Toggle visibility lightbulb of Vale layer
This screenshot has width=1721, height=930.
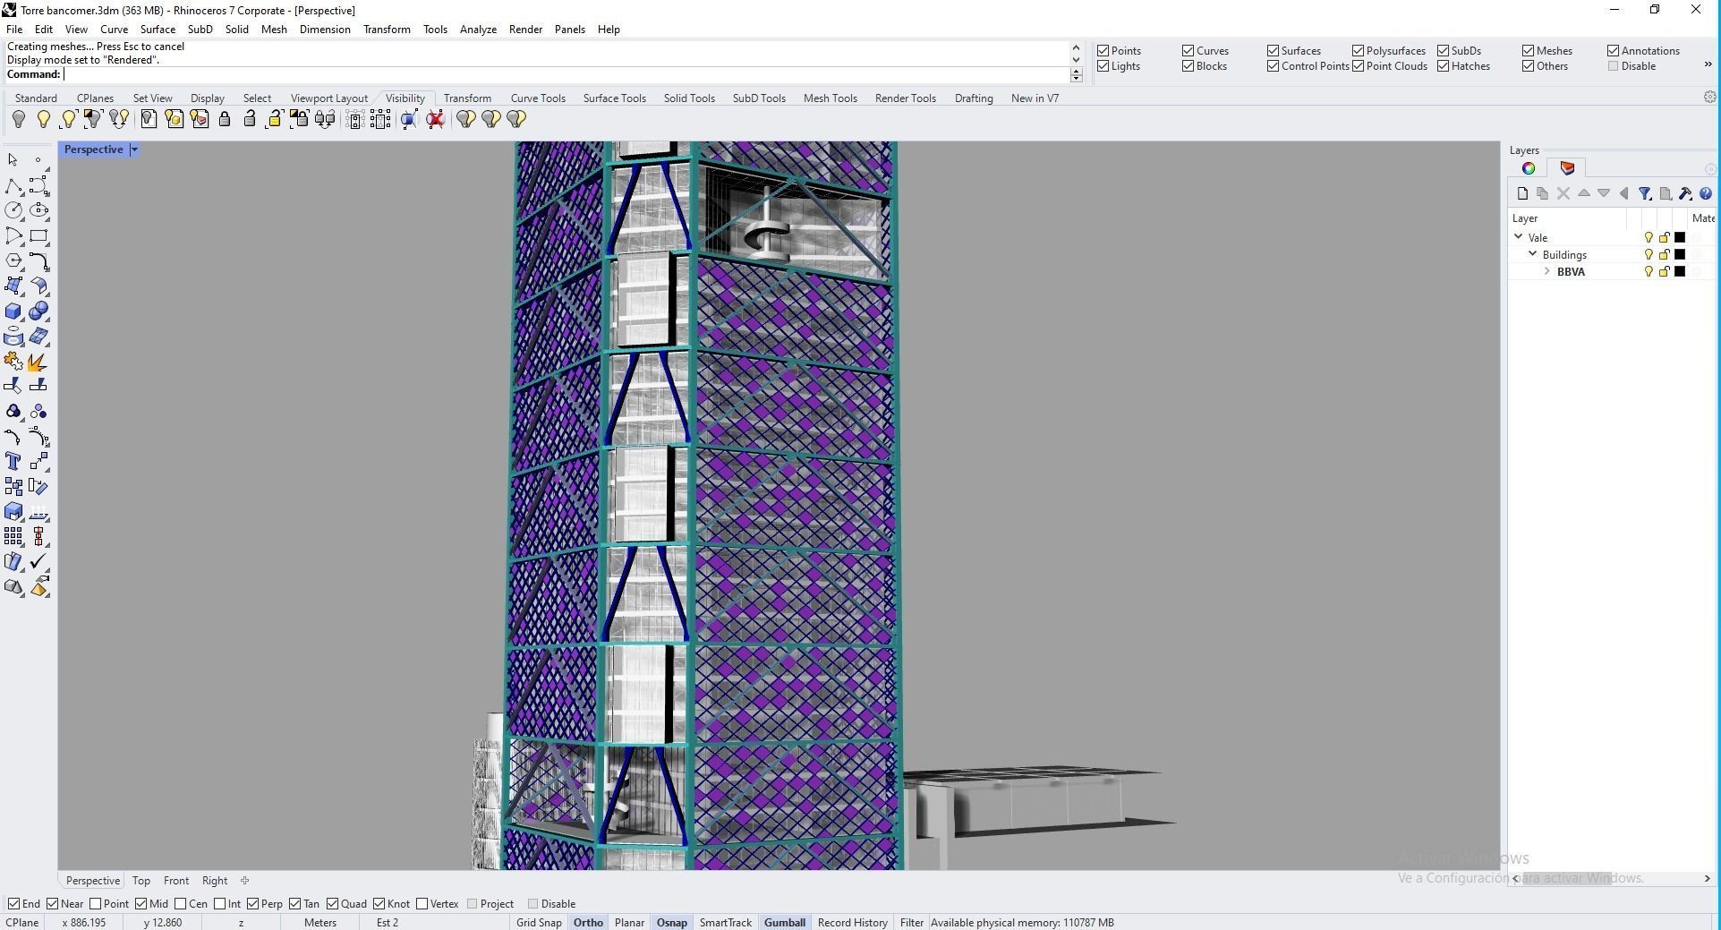click(1649, 237)
